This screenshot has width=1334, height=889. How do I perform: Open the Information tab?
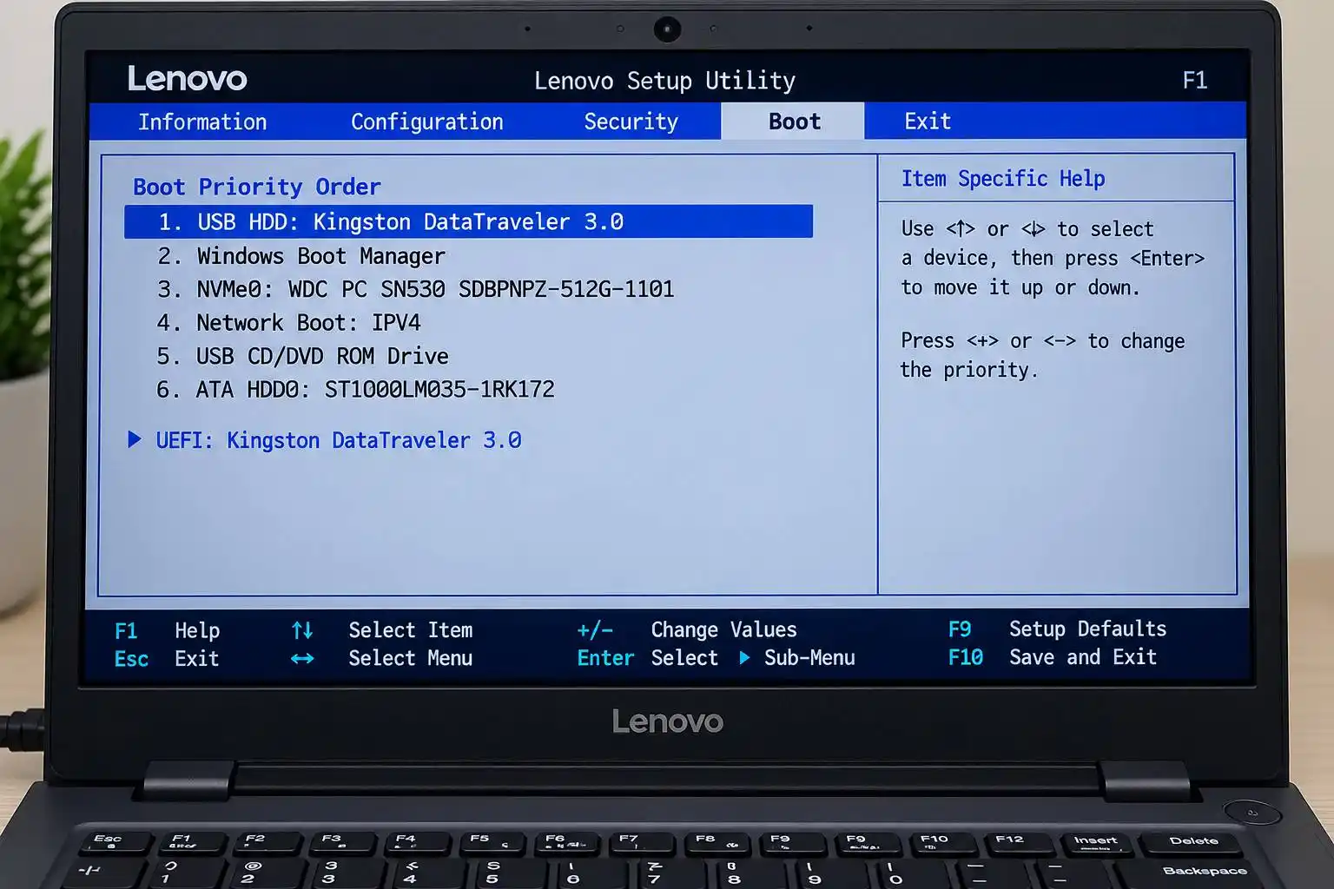[x=202, y=122]
